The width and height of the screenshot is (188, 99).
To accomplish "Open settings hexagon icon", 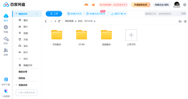I will click(x=185, y=5).
